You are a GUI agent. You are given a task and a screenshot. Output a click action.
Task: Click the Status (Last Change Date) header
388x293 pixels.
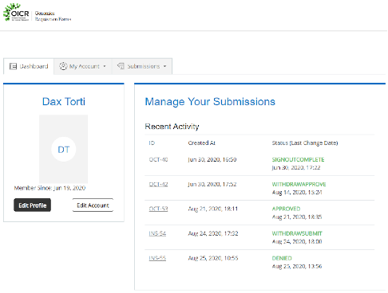(x=305, y=143)
